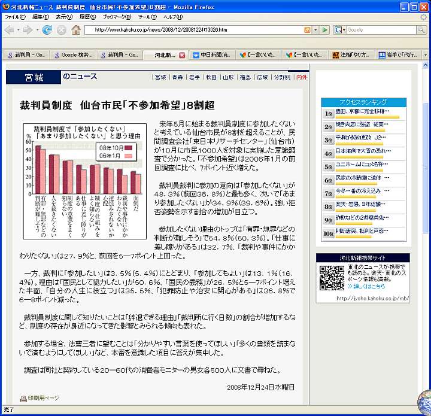Image resolution: width=431 pixels, height=416 pixels.
Task: Click the Stop loading button
Action: 61,29
